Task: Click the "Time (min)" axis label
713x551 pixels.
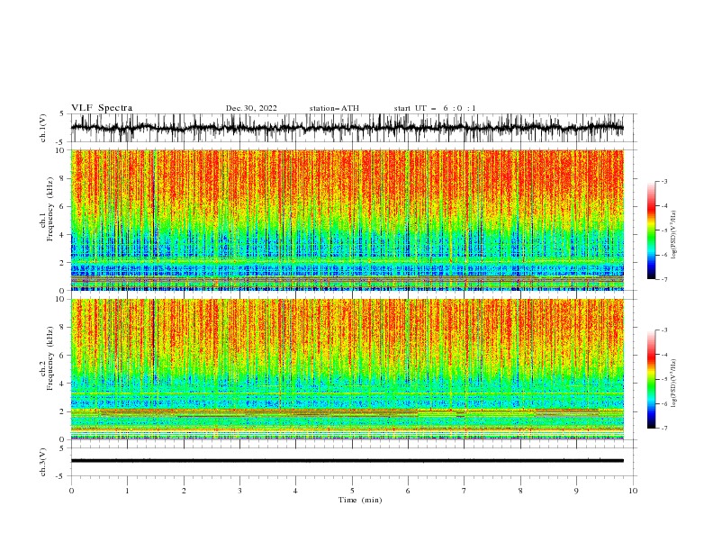Action: click(360, 500)
